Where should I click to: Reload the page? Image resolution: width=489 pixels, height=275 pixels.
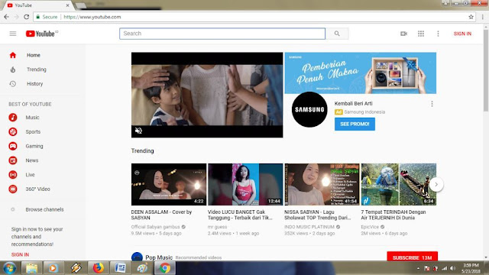point(27,17)
